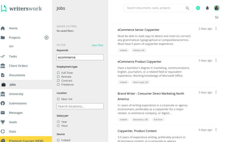Open the filter settings sliders icon
The width and height of the screenshot is (227, 142).
(x=217, y=17)
